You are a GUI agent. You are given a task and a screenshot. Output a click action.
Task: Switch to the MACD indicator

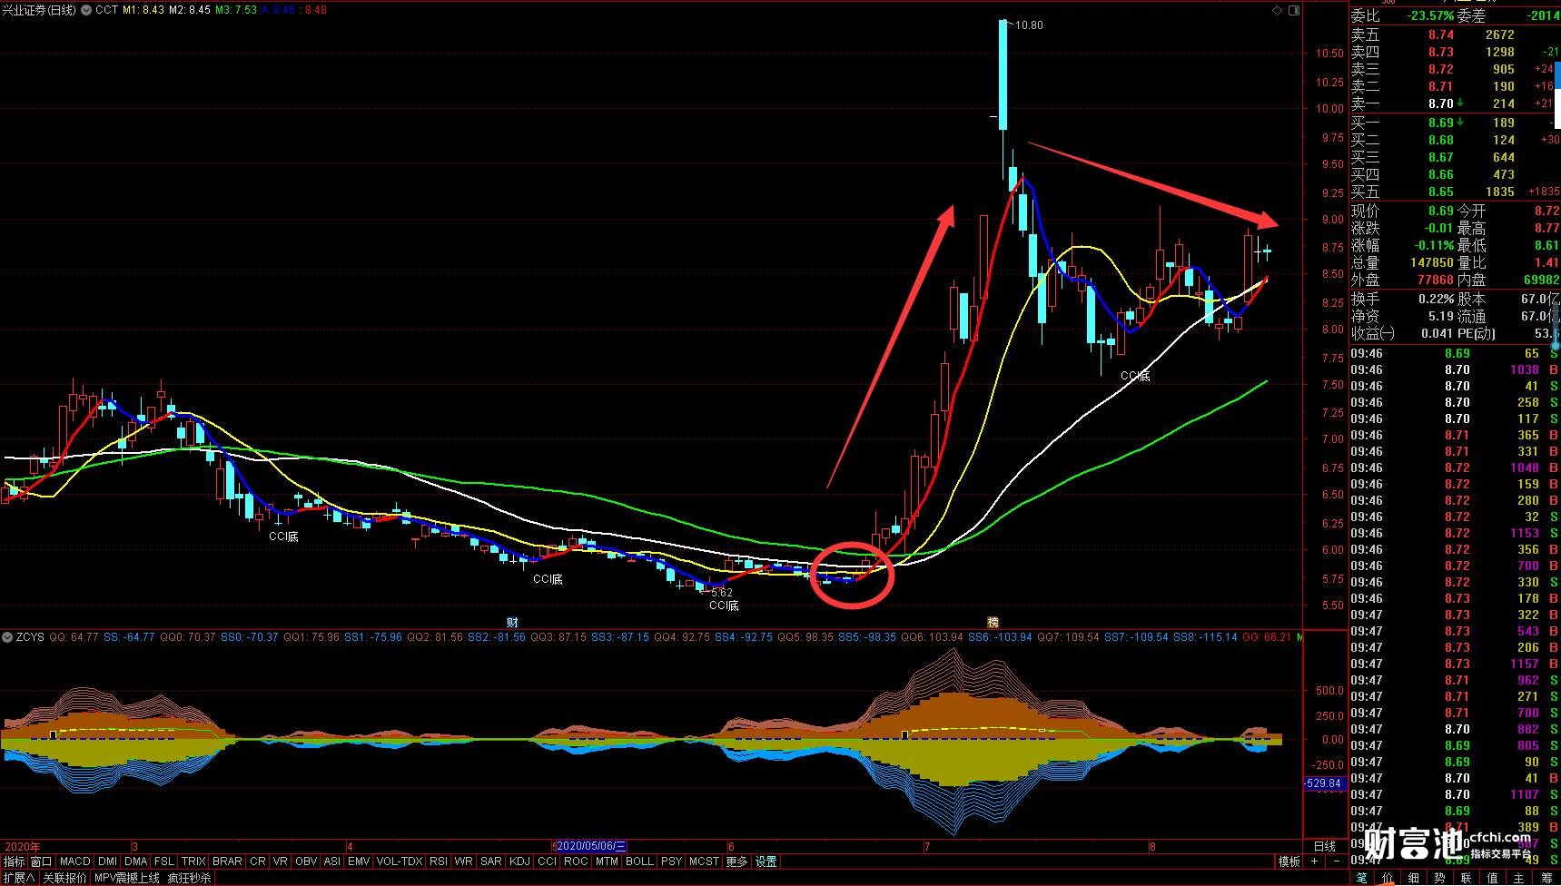pos(75,861)
